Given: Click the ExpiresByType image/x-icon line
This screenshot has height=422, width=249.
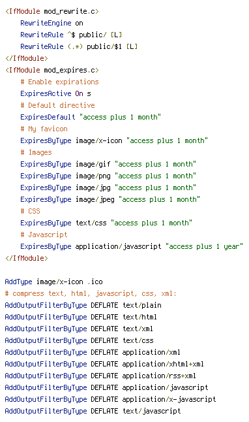Looking at the screenshot, I should [114, 140].
